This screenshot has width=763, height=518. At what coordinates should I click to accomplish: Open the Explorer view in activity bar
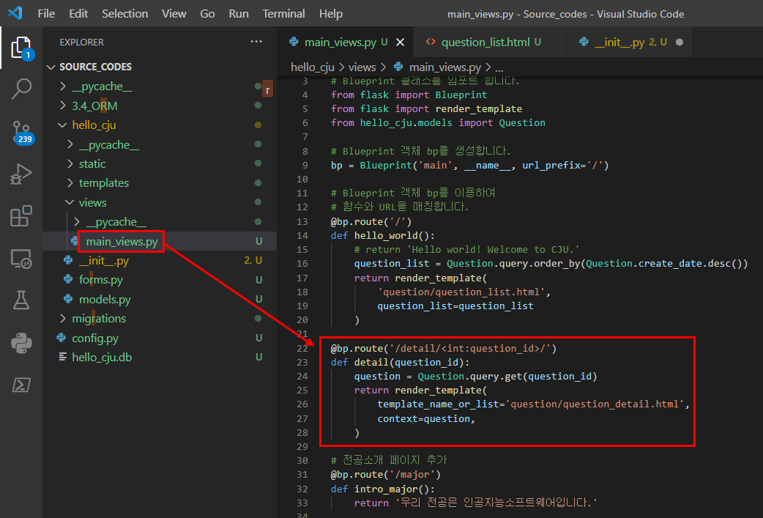click(21, 48)
